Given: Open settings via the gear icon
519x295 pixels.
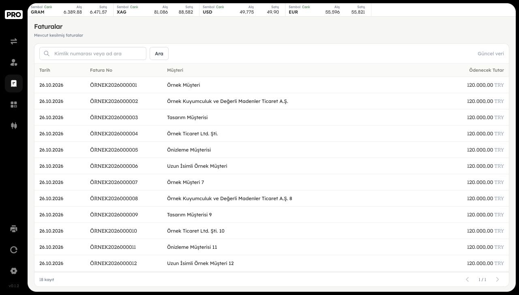Looking at the screenshot, I should tap(14, 271).
